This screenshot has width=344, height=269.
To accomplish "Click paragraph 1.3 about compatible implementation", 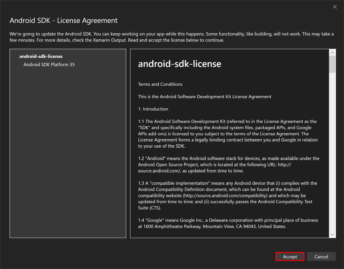I will pyautogui.click(x=227, y=195).
